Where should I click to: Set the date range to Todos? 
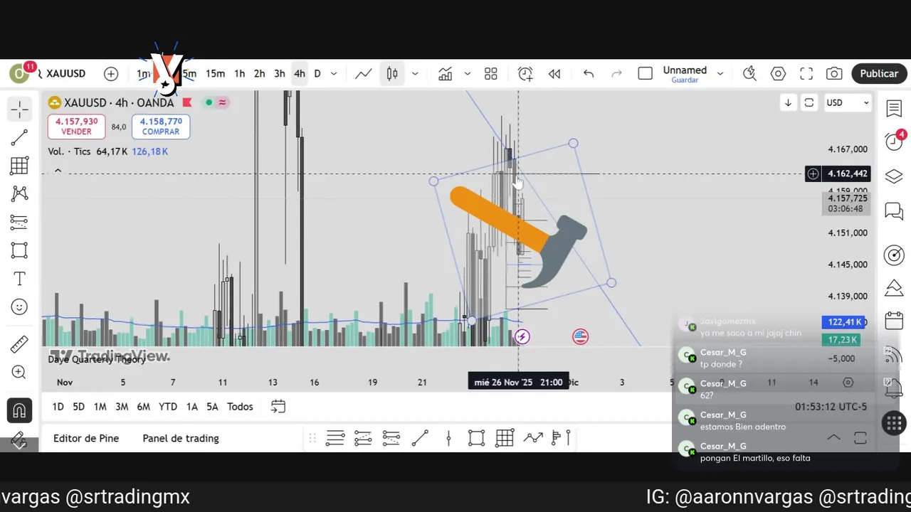pos(240,407)
